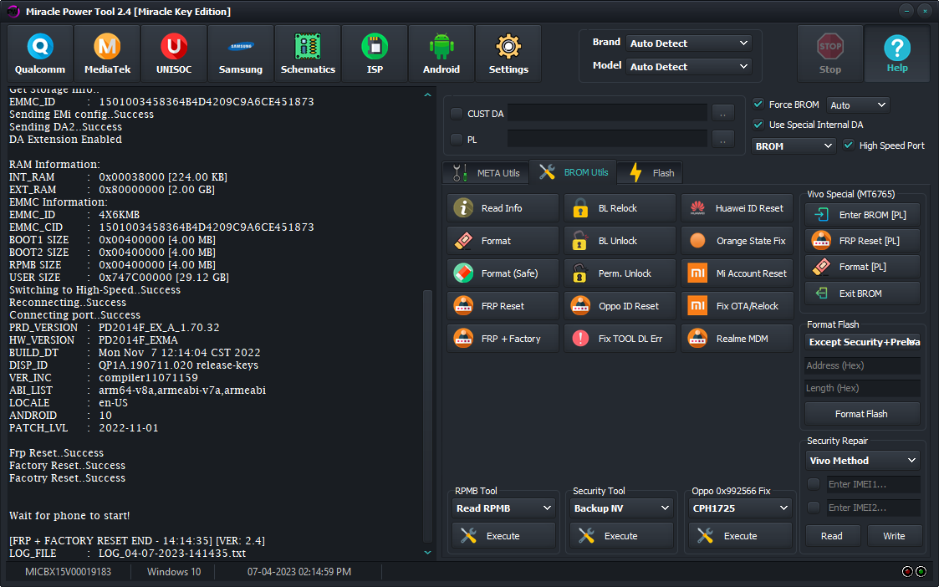Image resolution: width=939 pixels, height=587 pixels.
Task: Enable the PL checkbox
Action: [x=457, y=140]
